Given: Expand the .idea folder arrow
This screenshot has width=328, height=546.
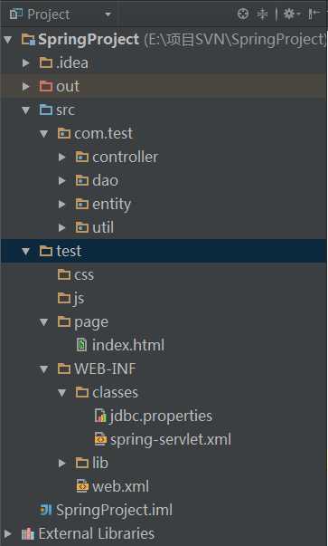Looking at the screenshot, I should point(25,63).
